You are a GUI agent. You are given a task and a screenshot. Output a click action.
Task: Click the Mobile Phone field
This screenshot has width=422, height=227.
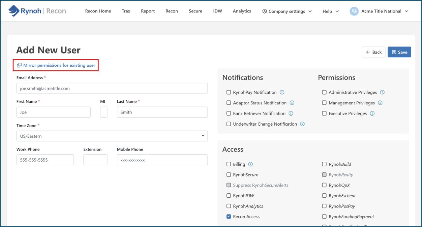click(x=162, y=160)
